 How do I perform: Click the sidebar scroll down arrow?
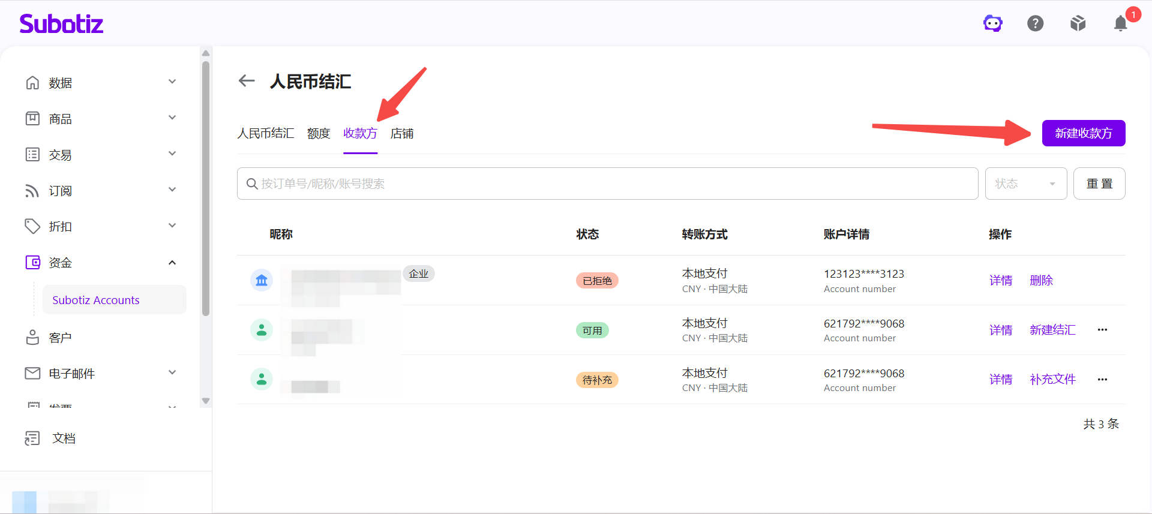click(206, 401)
